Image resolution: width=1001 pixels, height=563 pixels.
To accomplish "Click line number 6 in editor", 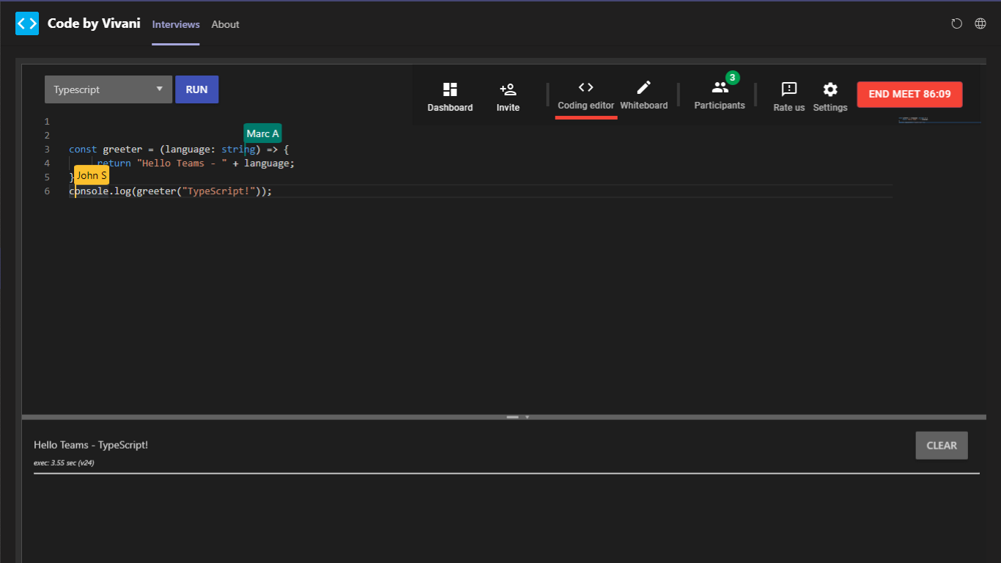I will tap(47, 191).
